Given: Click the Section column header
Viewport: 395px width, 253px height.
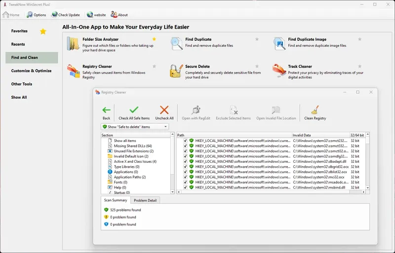Looking at the screenshot, I should point(136,135).
